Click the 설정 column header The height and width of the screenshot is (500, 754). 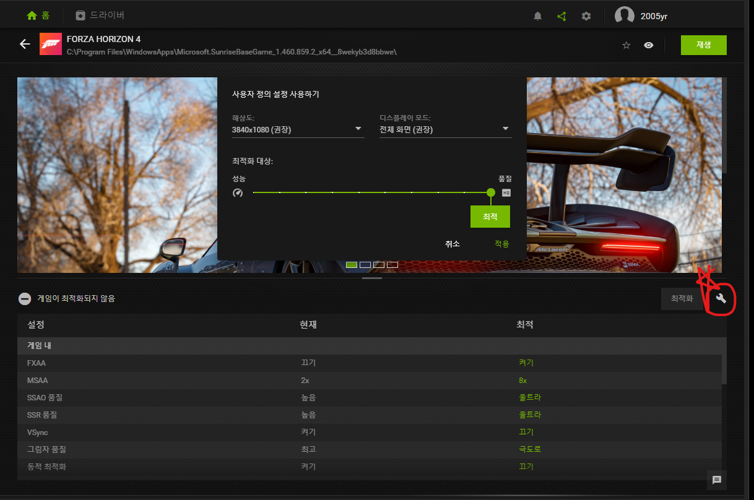[x=36, y=325]
